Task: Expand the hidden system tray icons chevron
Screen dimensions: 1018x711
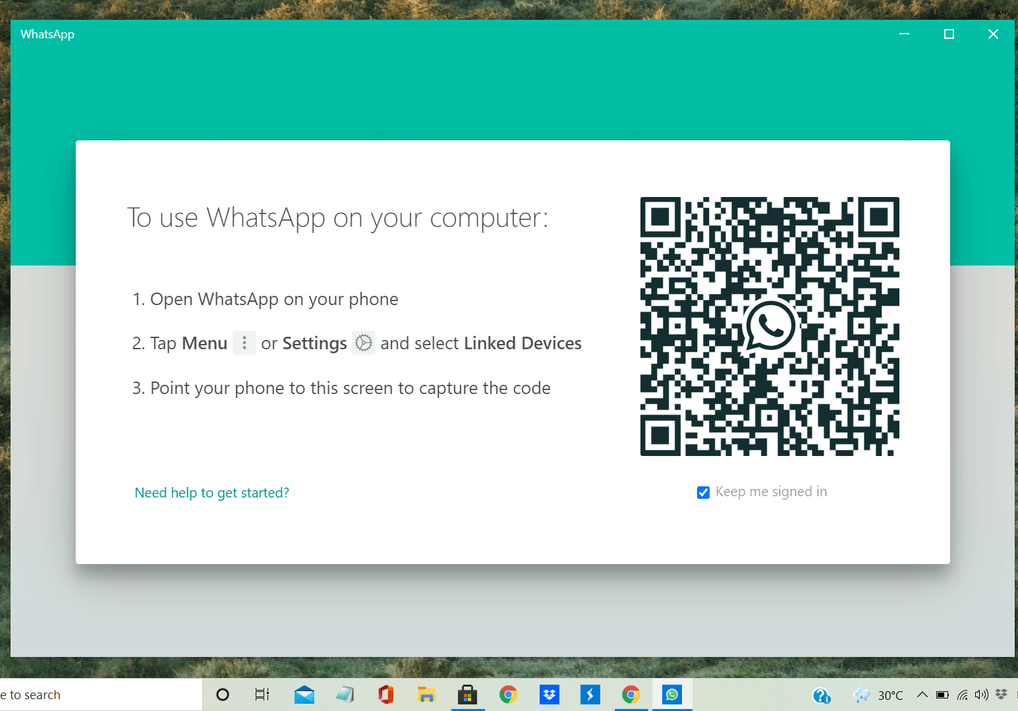Action: (922, 695)
